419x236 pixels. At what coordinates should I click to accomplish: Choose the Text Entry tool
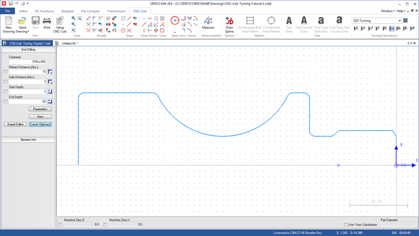289,25
